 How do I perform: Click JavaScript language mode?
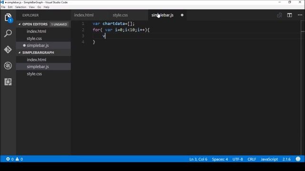click(269, 159)
